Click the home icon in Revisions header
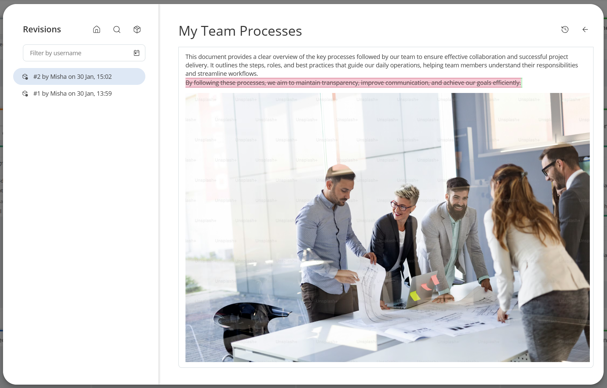The width and height of the screenshot is (607, 388). [x=96, y=30]
